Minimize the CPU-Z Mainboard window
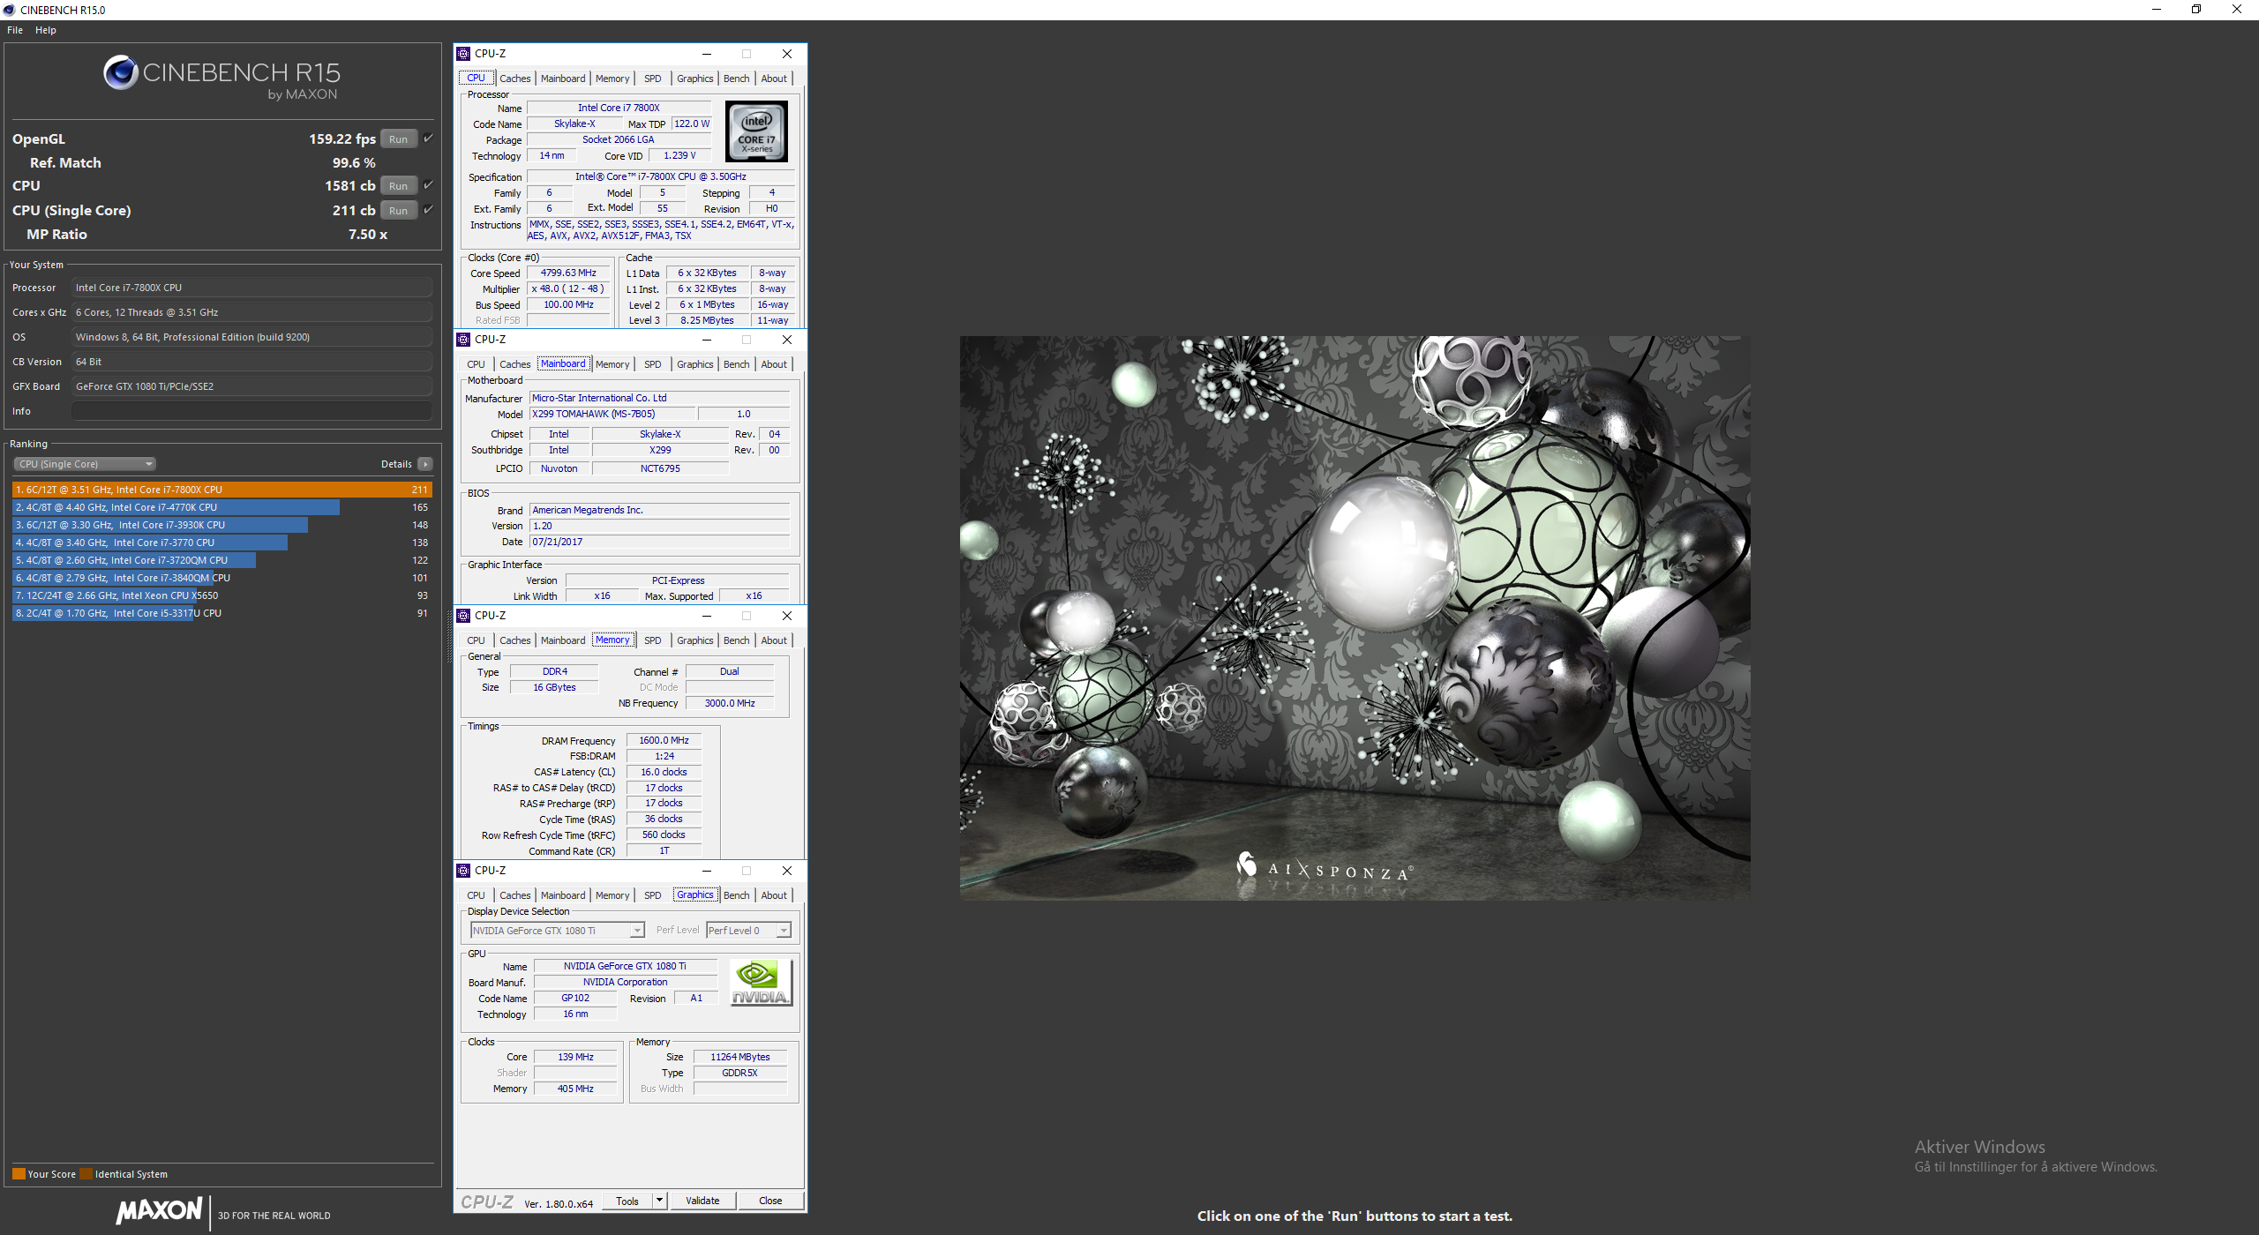Screen dimensions: 2259x1235 tap(707, 340)
